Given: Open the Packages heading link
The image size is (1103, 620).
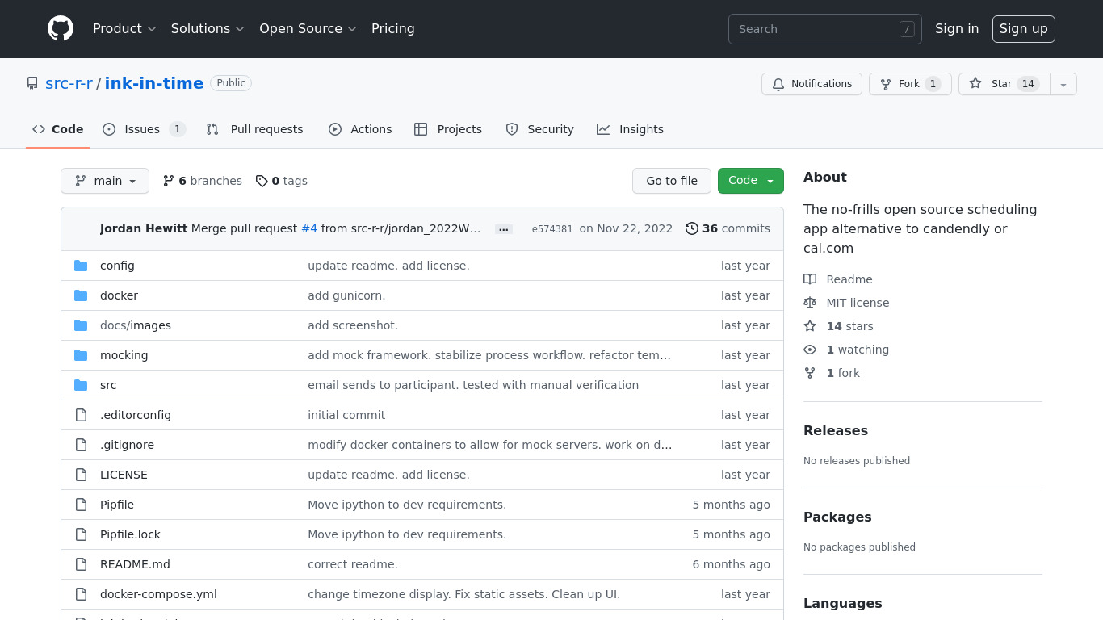Looking at the screenshot, I should tap(837, 517).
